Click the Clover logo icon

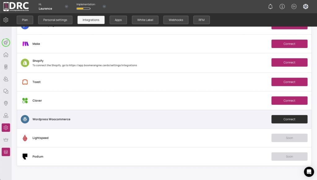pyautogui.click(x=25, y=101)
